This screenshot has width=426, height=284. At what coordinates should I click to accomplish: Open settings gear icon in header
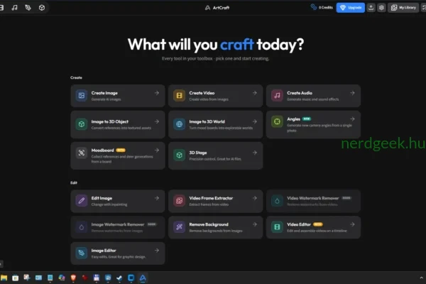click(381, 8)
